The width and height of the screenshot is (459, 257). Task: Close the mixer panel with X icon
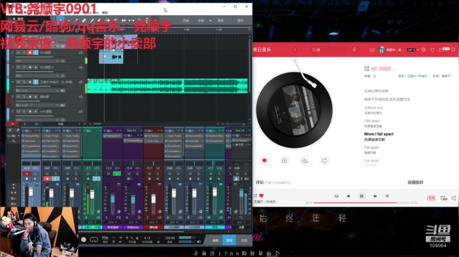[10, 130]
